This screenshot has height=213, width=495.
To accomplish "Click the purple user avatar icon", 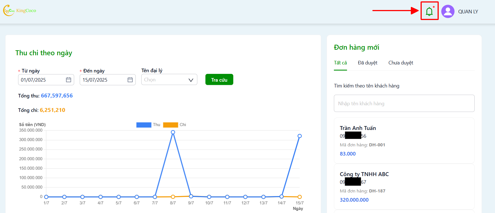I will [x=448, y=11].
